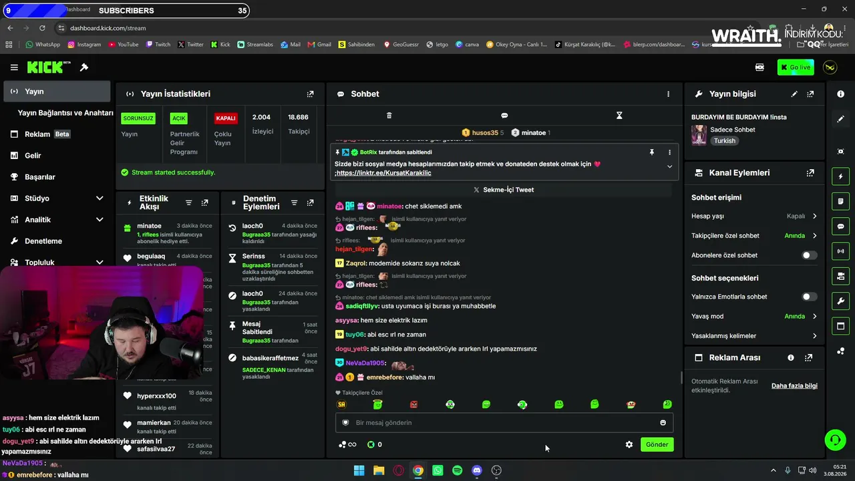Pop out the Yayın İstatistikleri panel
Image resolution: width=855 pixels, height=481 pixels.
tap(310, 94)
